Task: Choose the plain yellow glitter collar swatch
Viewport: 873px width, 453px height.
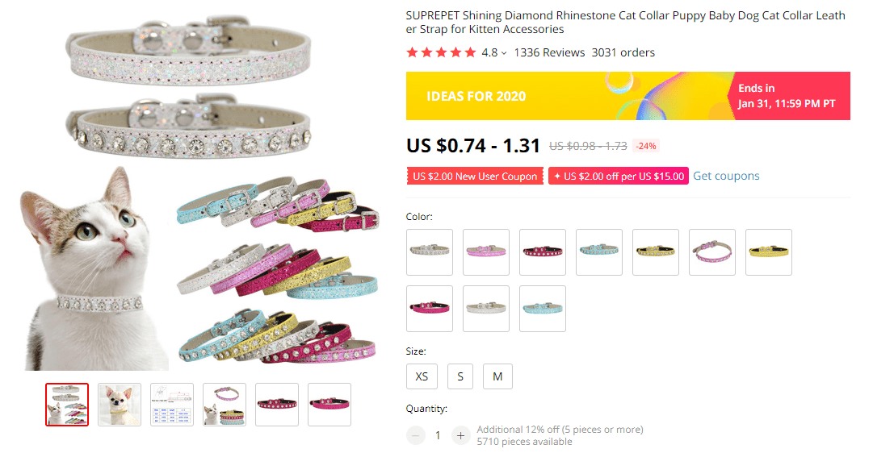Action: pos(769,252)
